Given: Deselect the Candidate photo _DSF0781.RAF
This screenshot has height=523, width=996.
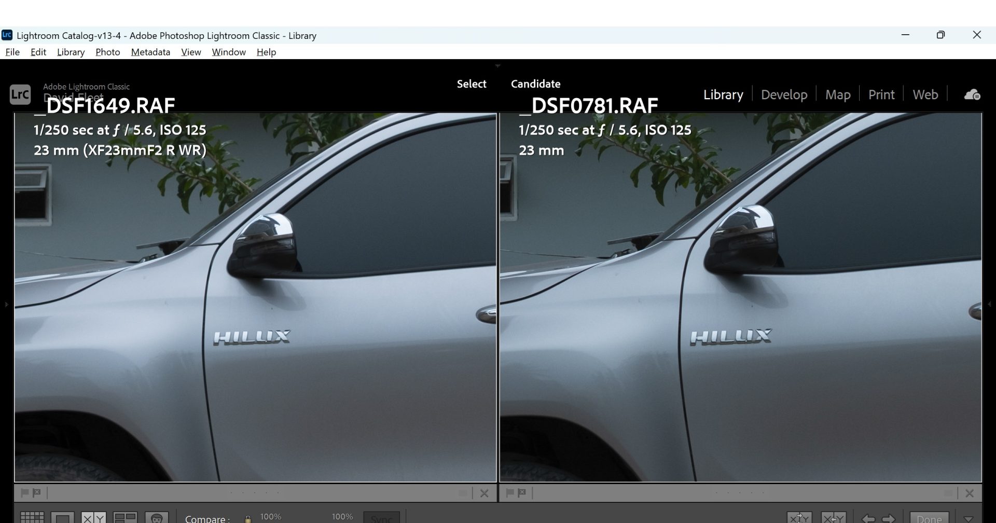Looking at the screenshot, I should (x=970, y=493).
